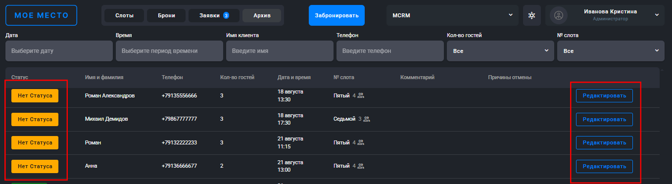Open the Брони tab
The image size is (672, 184).
tap(166, 15)
